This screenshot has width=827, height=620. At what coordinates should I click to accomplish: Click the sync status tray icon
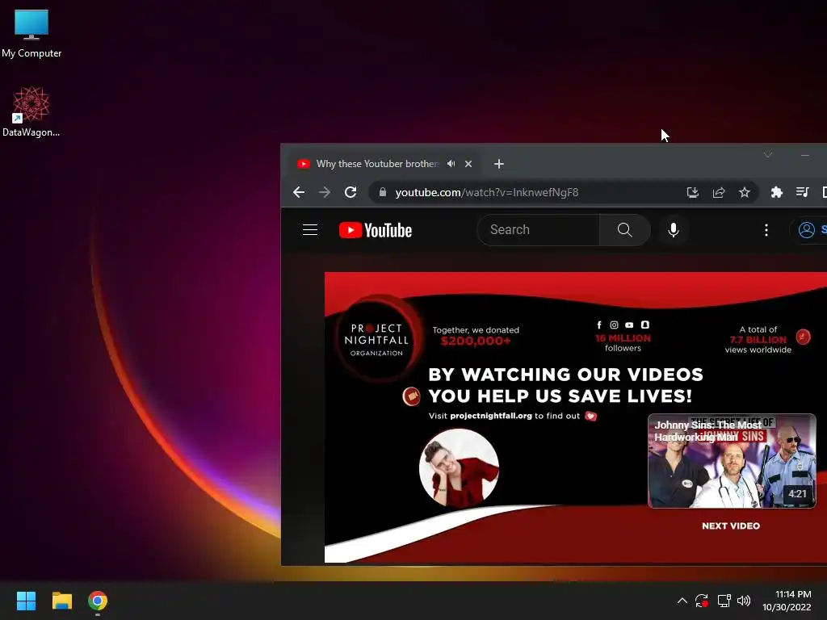click(702, 601)
